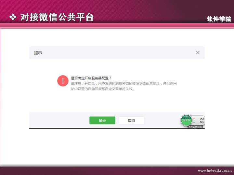Confirm with the green 确定 button
234x175 pixels.
click(x=102, y=121)
